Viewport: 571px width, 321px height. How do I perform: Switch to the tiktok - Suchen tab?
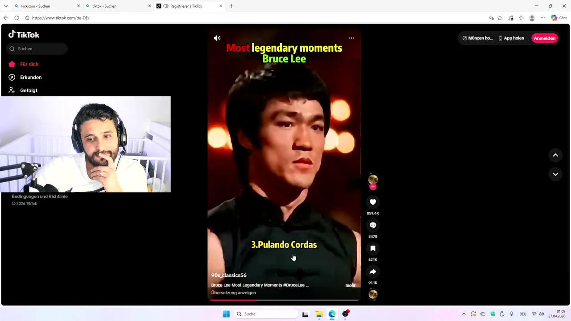118,6
